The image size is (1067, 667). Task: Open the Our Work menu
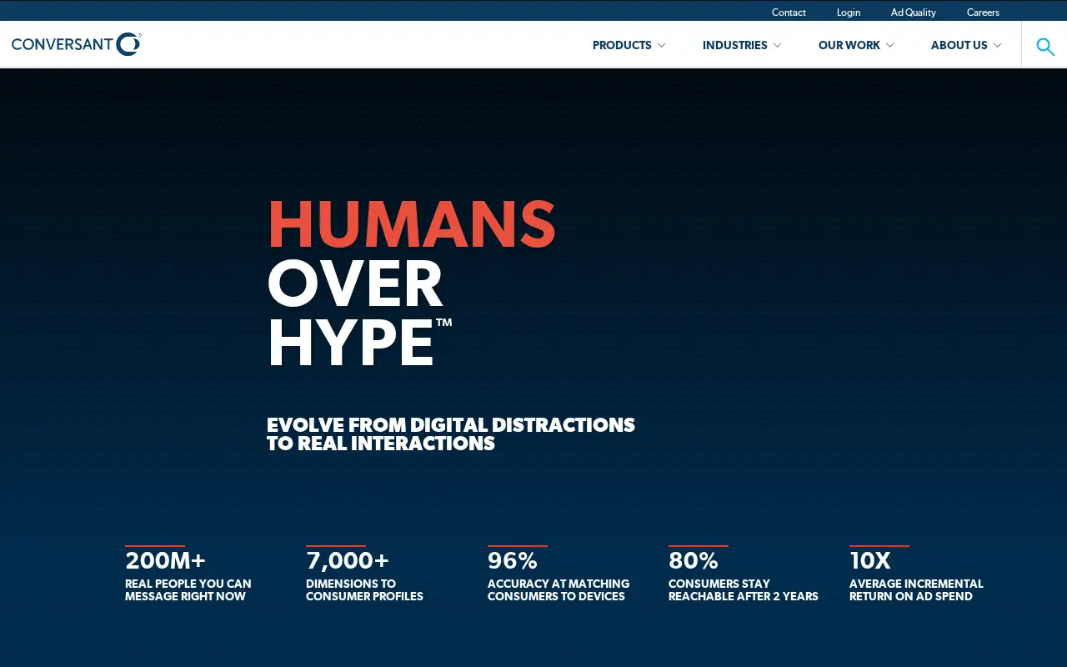849,45
